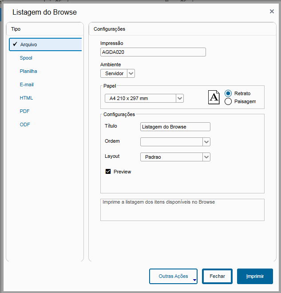Open the Ordem dropdown

[x=206, y=142]
